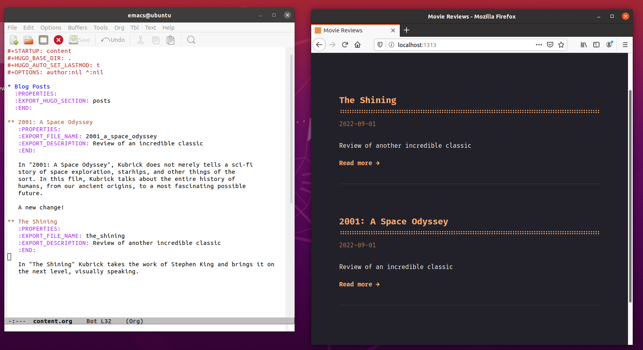Copy the selection with the Emacs copy icon

[156, 40]
